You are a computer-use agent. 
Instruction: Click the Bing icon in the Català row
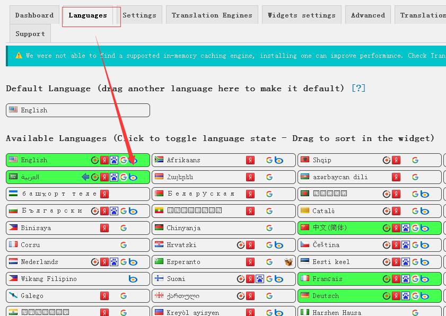point(425,211)
